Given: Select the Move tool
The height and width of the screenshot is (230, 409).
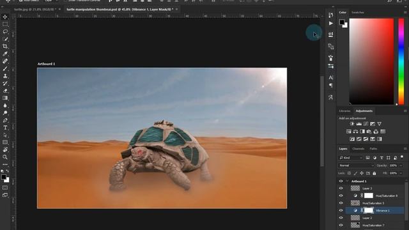Looking at the screenshot, I should [x=5, y=17].
